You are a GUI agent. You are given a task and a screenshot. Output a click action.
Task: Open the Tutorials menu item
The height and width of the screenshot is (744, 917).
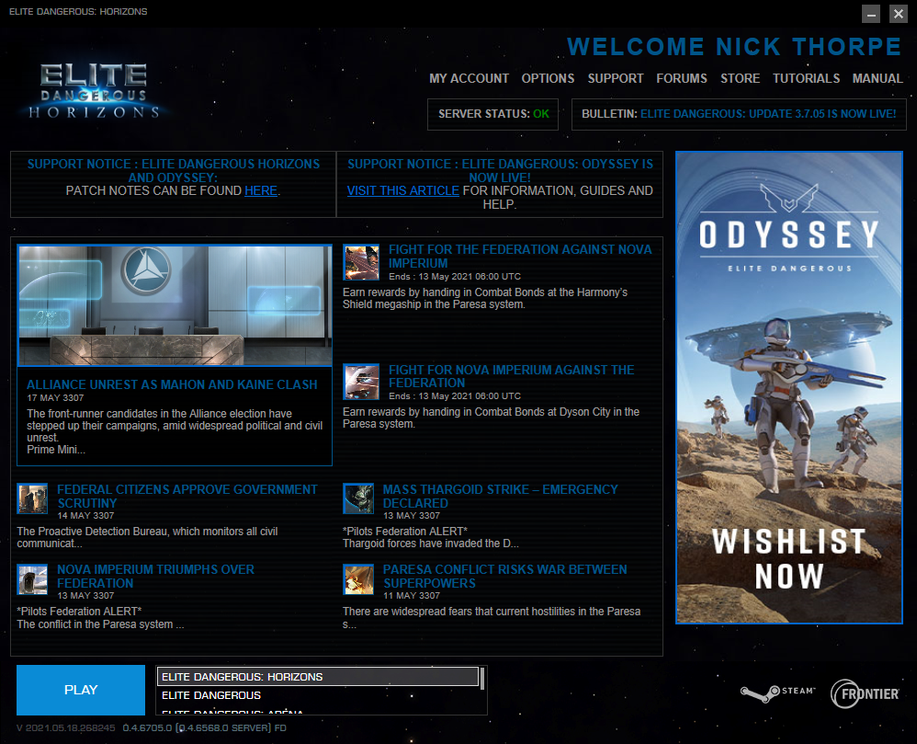click(806, 78)
